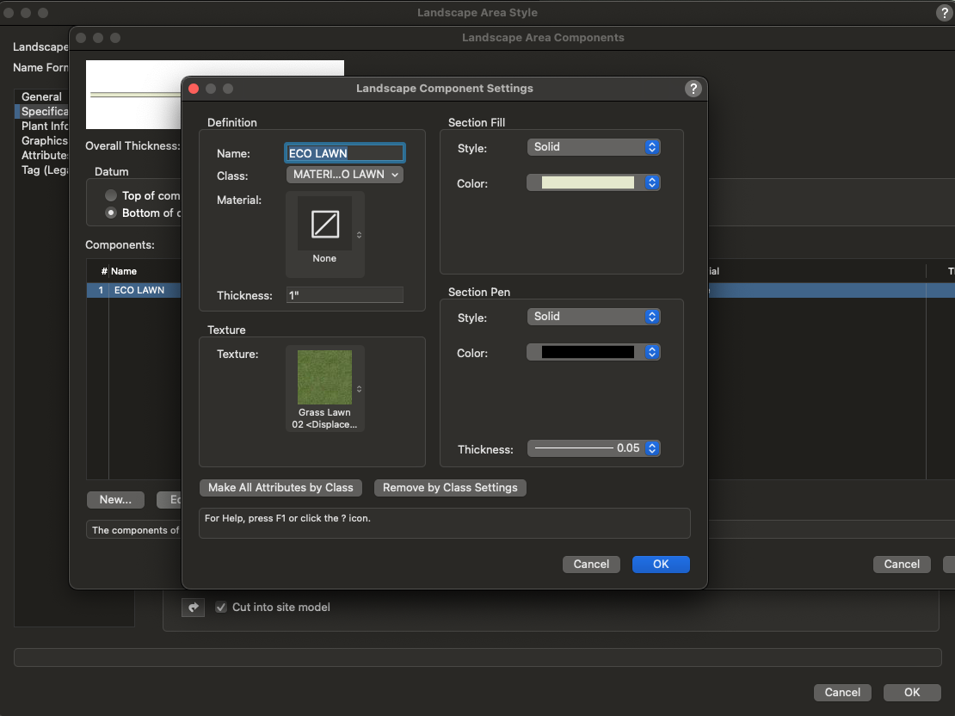Click the Landscape Area Style help icon
The width and height of the screenshot is (955, 716).
(943, 13)
